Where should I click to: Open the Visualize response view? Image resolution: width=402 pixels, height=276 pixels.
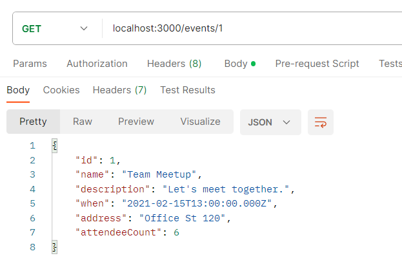point(200,122)
